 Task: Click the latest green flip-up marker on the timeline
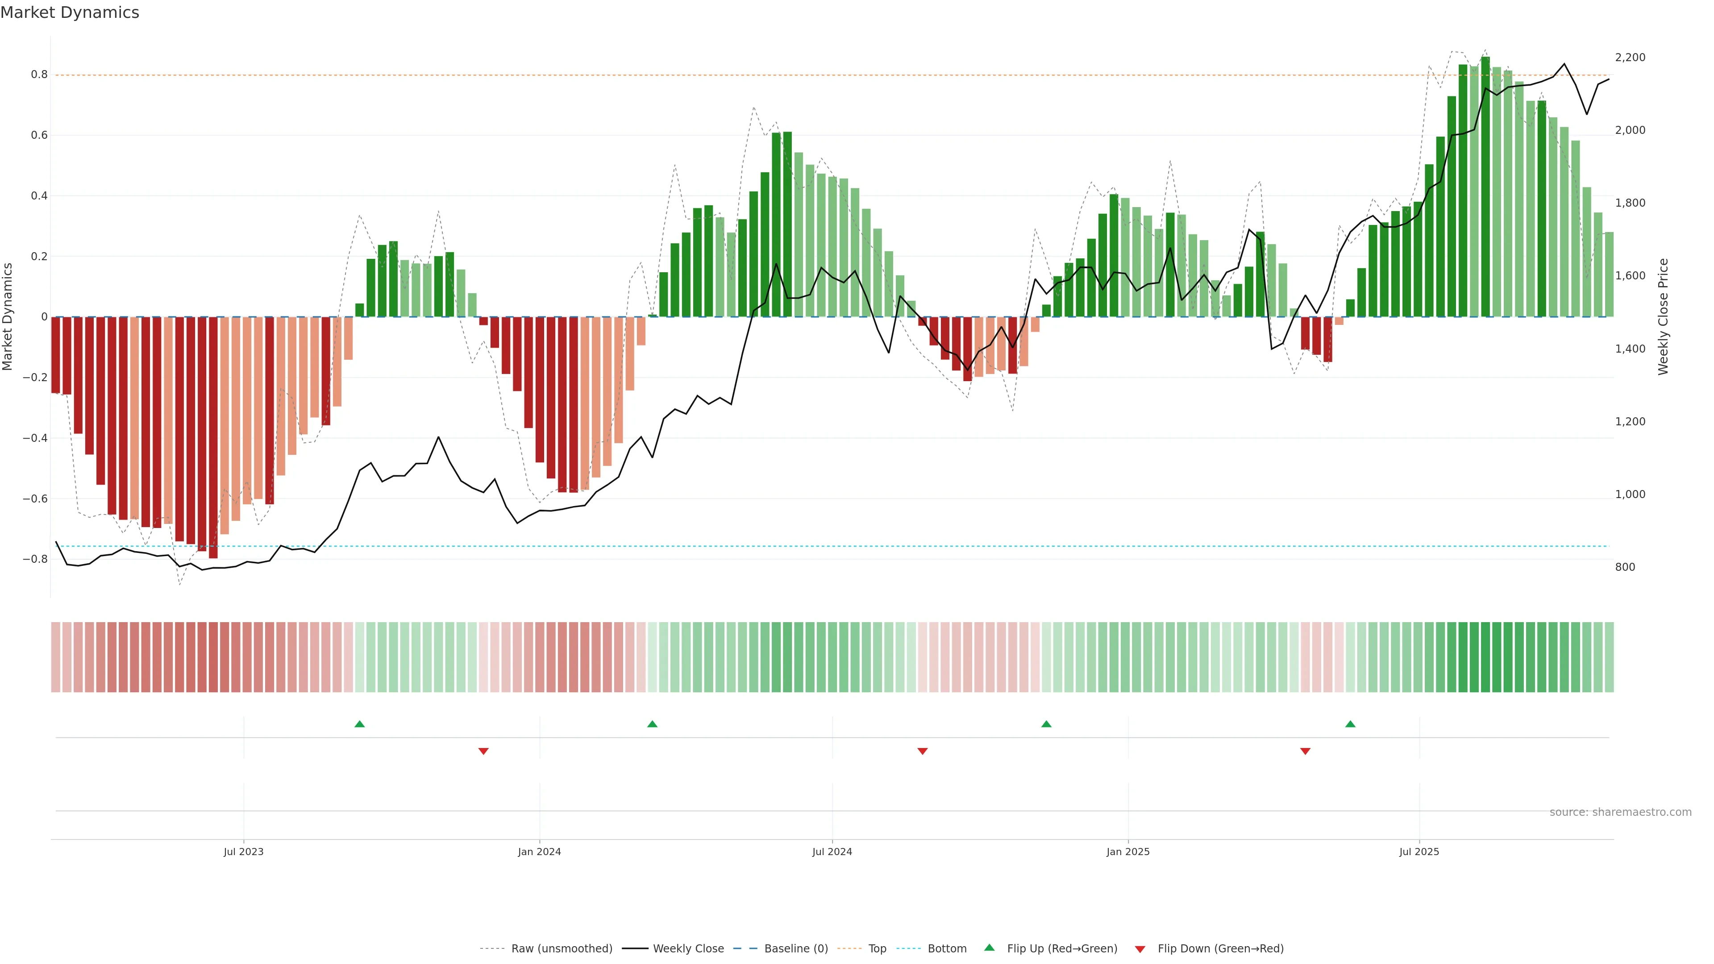click(x=1350, y=724)
